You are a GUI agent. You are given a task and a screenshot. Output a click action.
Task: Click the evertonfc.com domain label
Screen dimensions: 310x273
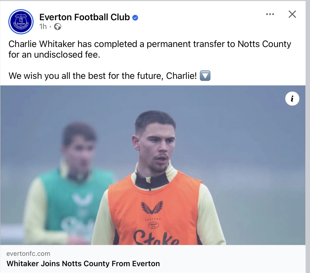pyautogui.click(x=28, y=254)
